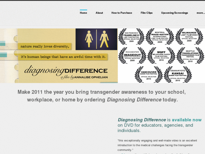
Task: Click the 'exceptionally engaging' review quote
Action: [x=157, y=145]
